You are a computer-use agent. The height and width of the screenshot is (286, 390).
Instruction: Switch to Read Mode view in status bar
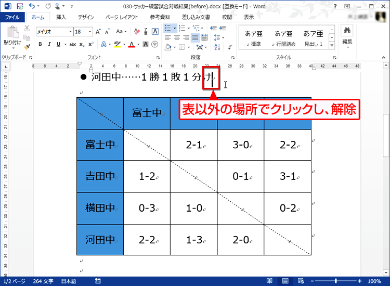pos(269,281)
